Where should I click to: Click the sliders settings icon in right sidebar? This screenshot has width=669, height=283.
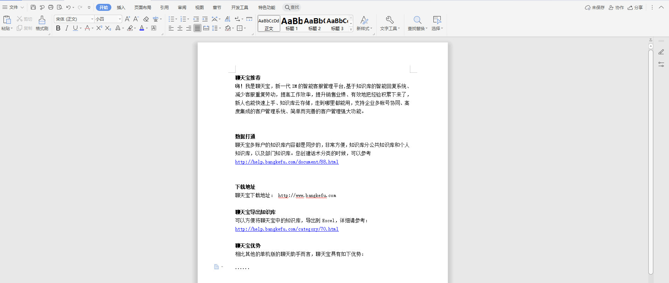(661, 64)
